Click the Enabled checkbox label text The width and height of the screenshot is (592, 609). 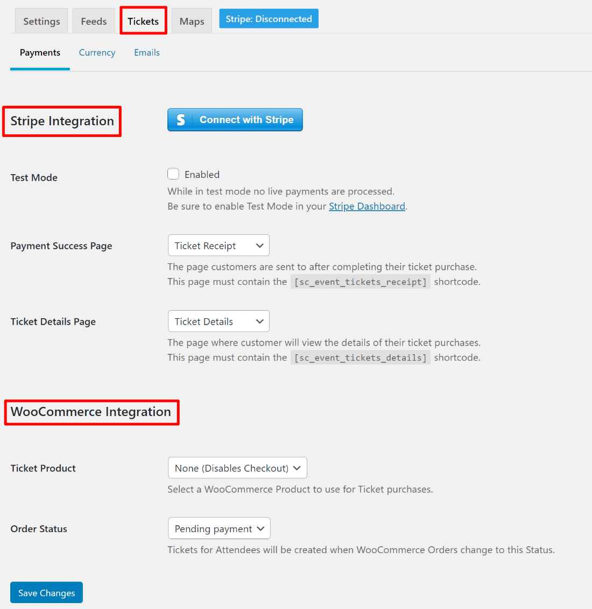click(202, 174)
